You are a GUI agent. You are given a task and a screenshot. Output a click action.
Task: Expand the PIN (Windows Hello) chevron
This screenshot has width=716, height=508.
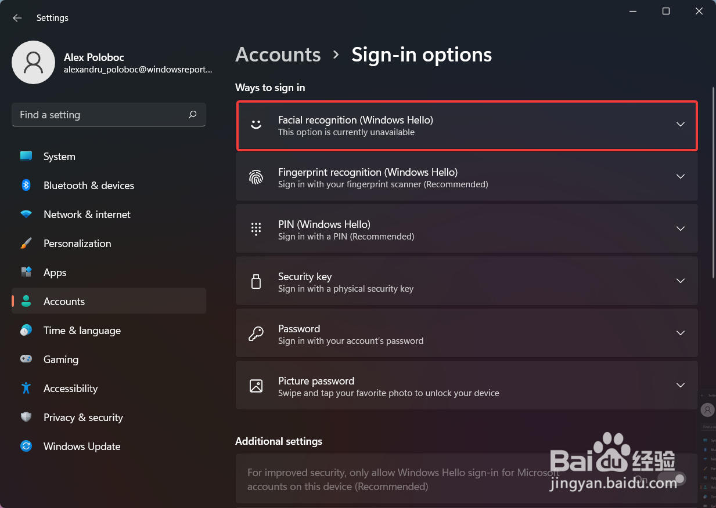[681, 229]
